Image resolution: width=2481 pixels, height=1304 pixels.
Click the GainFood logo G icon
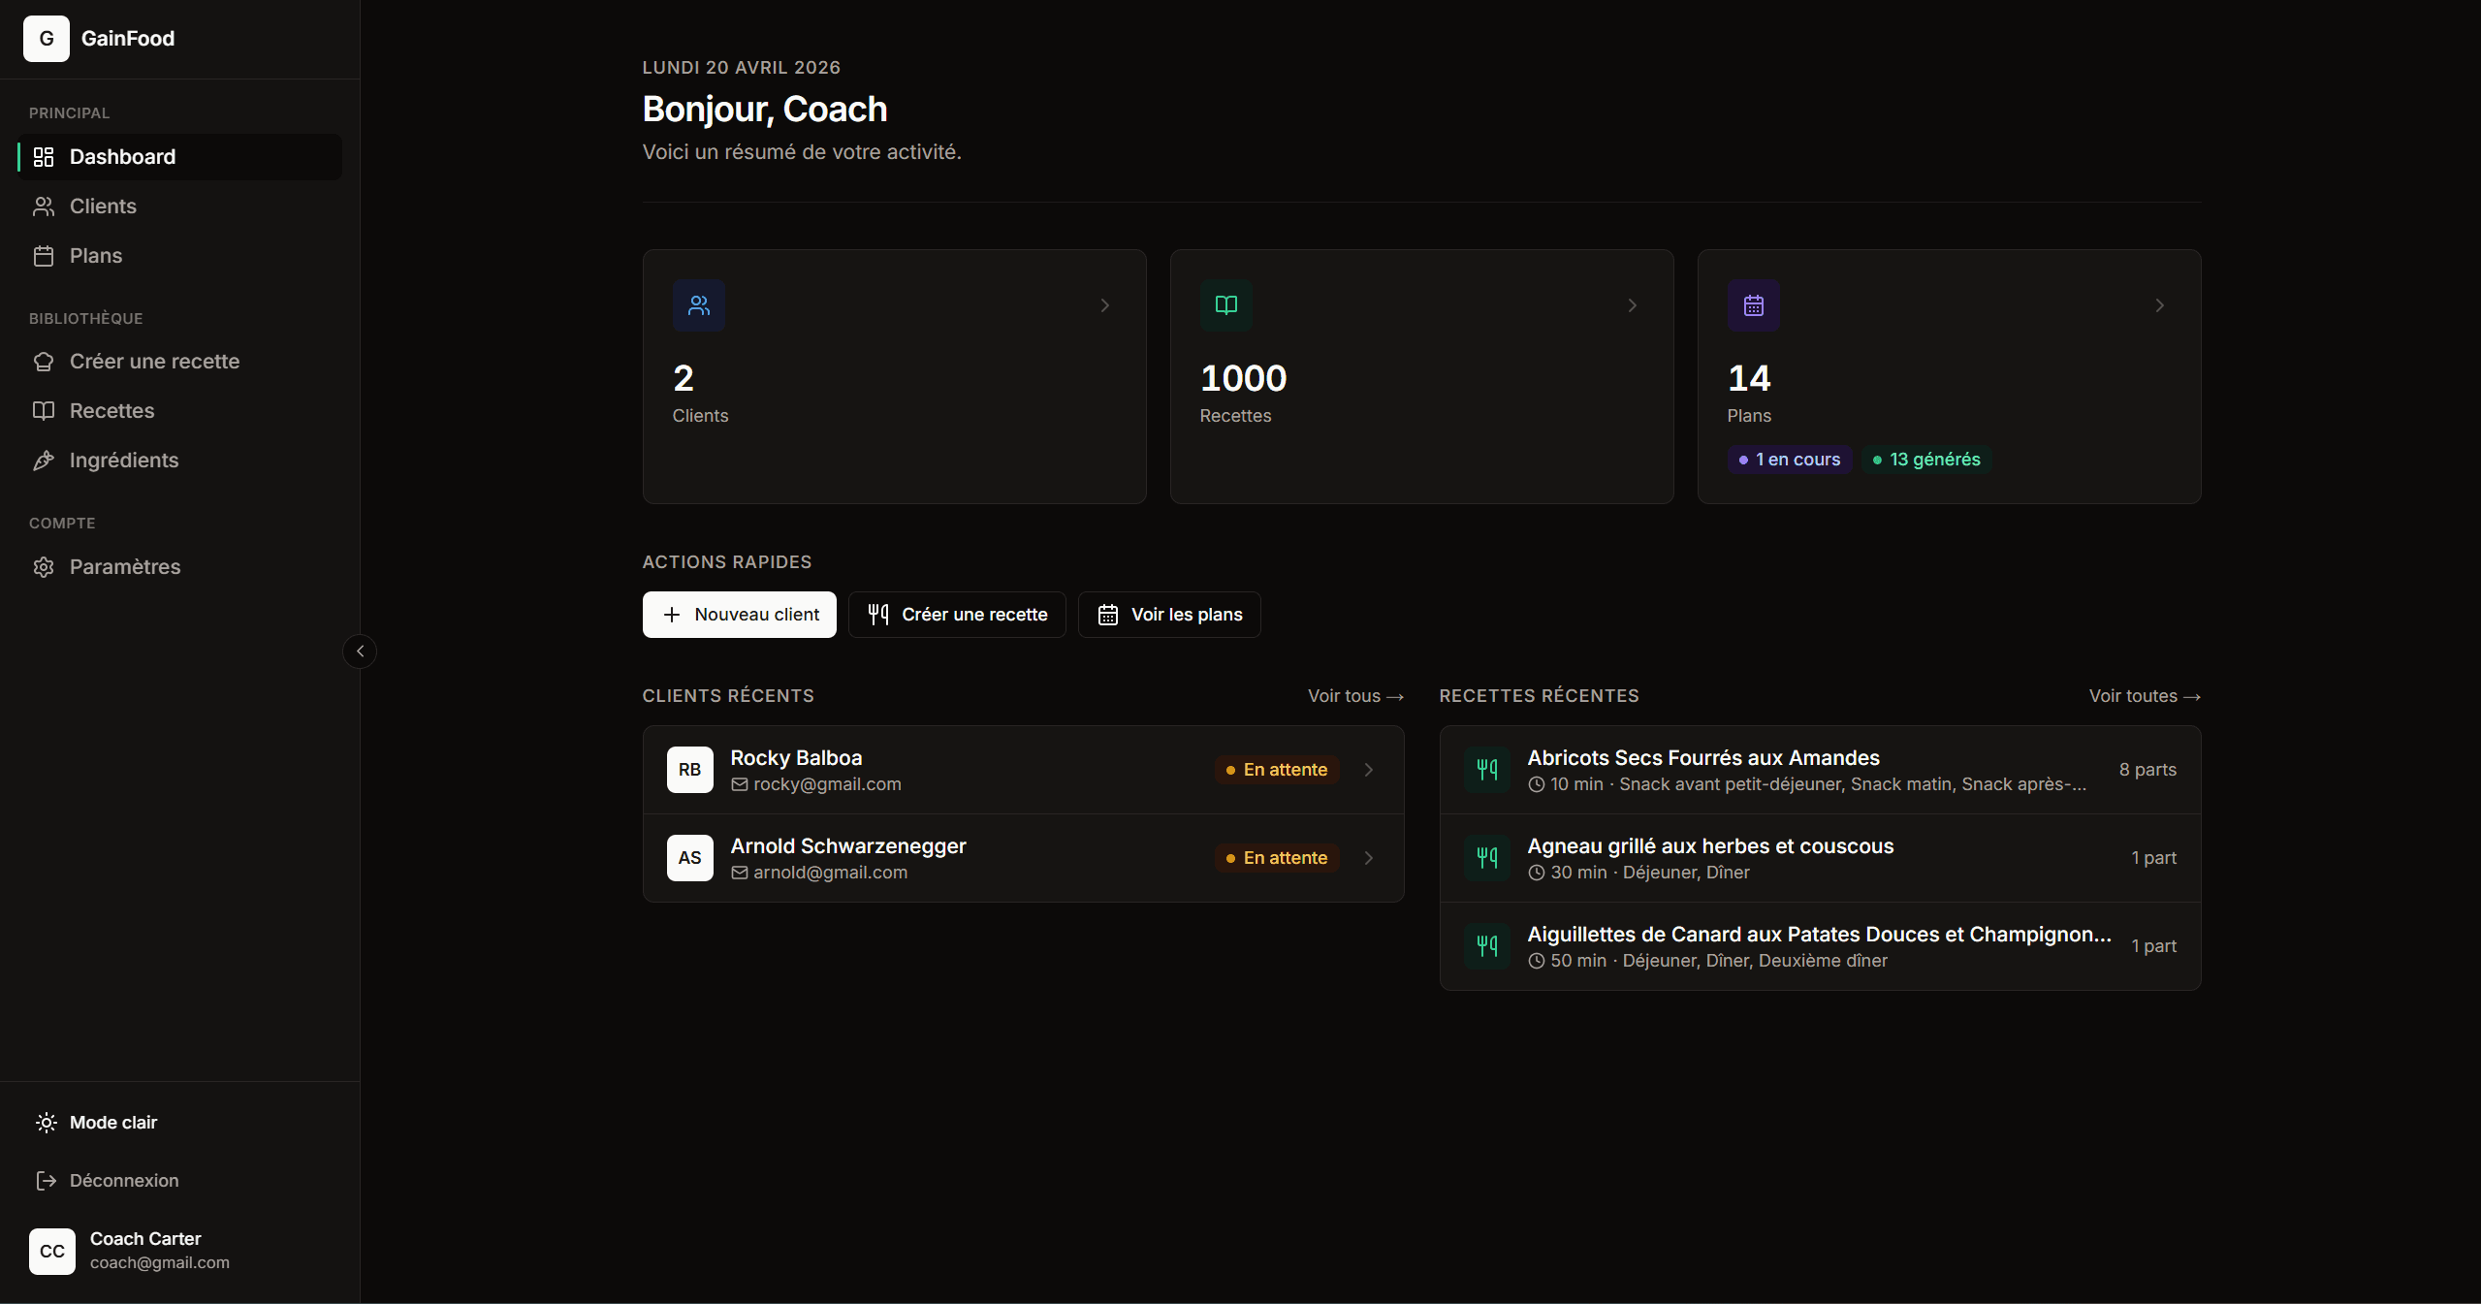tap(46, 39)
